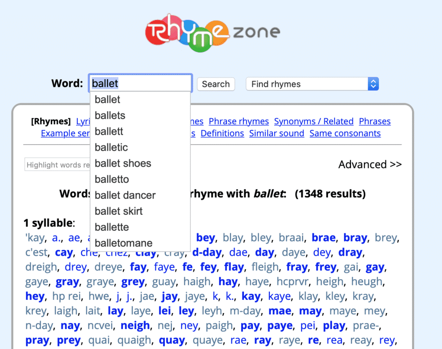442x349 pixels.
Task: Click the rhyme word 'jay'
Action: point(169,297)
